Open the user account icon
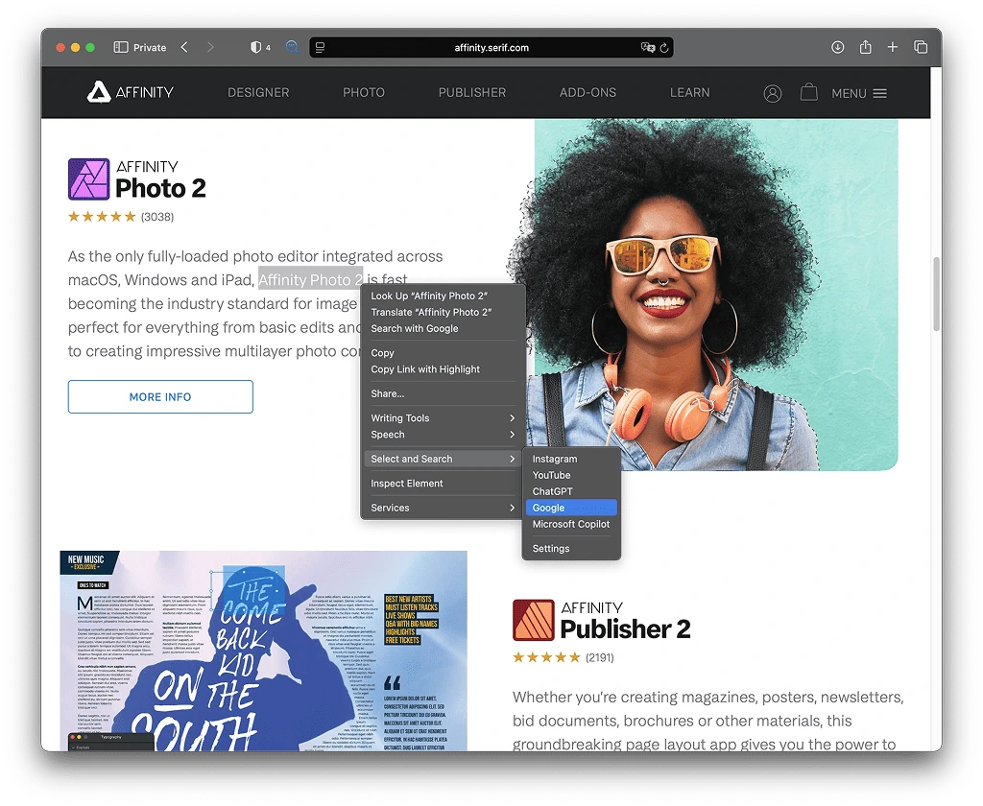Viewport: 983px width, 806px height. tap(773, 93)
